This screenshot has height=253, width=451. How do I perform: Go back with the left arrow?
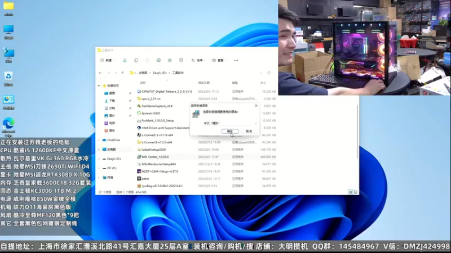(100, 73)
